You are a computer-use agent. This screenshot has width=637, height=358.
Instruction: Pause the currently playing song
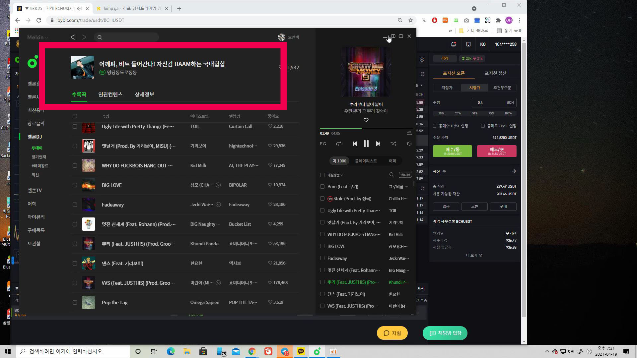366,144
